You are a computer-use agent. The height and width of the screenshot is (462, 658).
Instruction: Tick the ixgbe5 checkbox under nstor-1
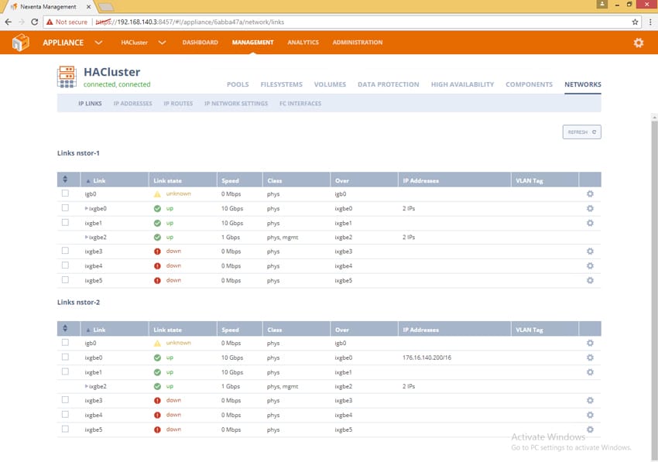(x=65, y=280)
